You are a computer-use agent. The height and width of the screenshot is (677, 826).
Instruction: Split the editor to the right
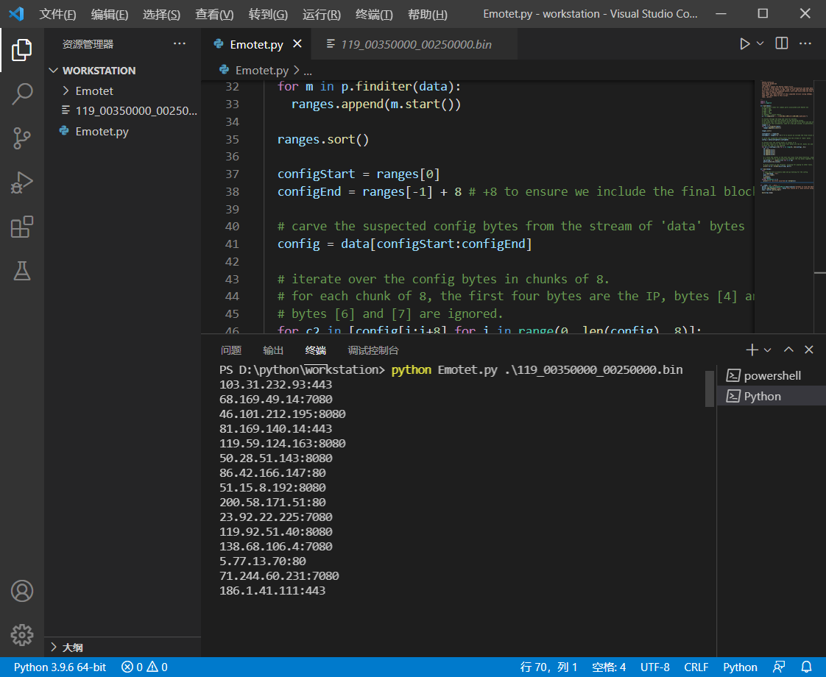(782, 44)
